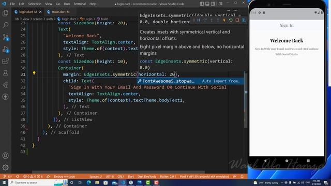Viewport: 331px width, 186px height.
Task: Click 'Flutter: 3.0.1' version in status bar
Action: (x=168, y=176)
